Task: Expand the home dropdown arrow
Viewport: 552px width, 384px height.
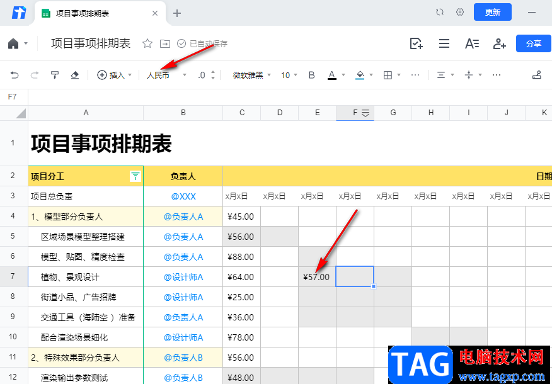Action: tap(26, 43)
